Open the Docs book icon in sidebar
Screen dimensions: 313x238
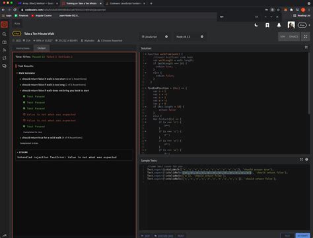[x=4, y=42]
